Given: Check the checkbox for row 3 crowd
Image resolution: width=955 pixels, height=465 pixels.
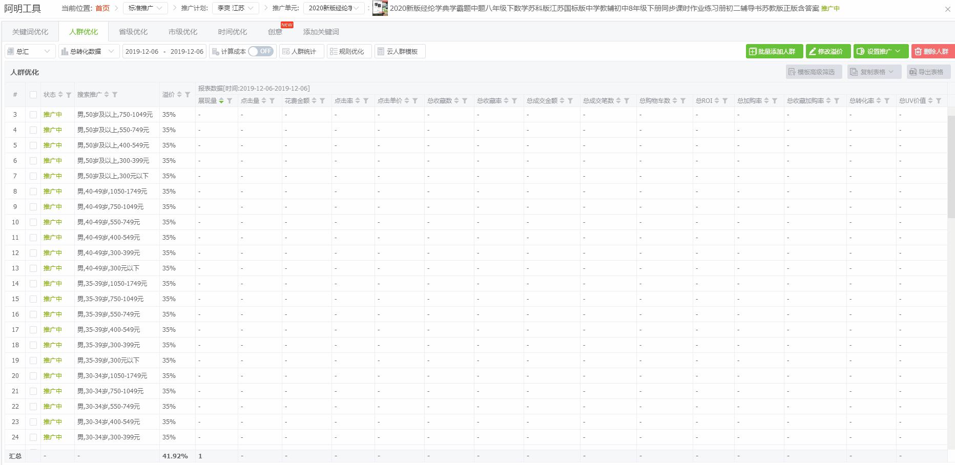Looking at the screenshot, I should 34,114.
